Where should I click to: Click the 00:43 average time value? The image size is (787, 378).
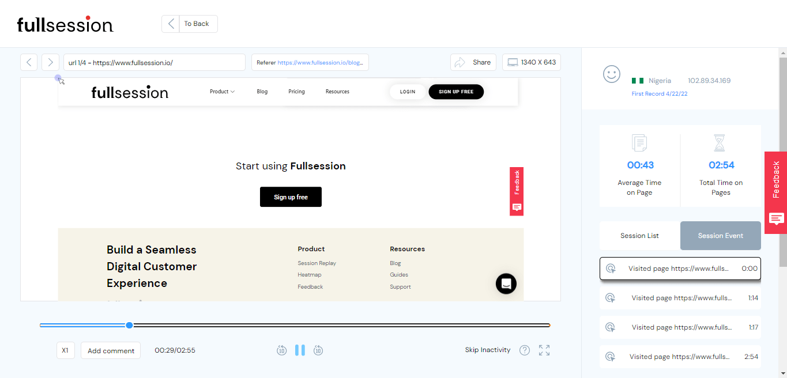(641, 165)
